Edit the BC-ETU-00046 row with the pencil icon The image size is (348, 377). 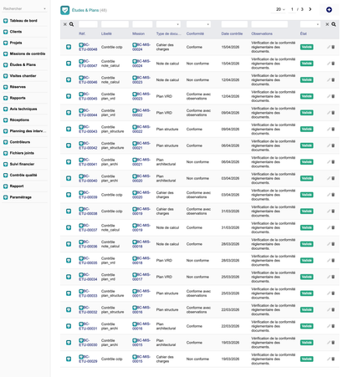coord(329,80)
